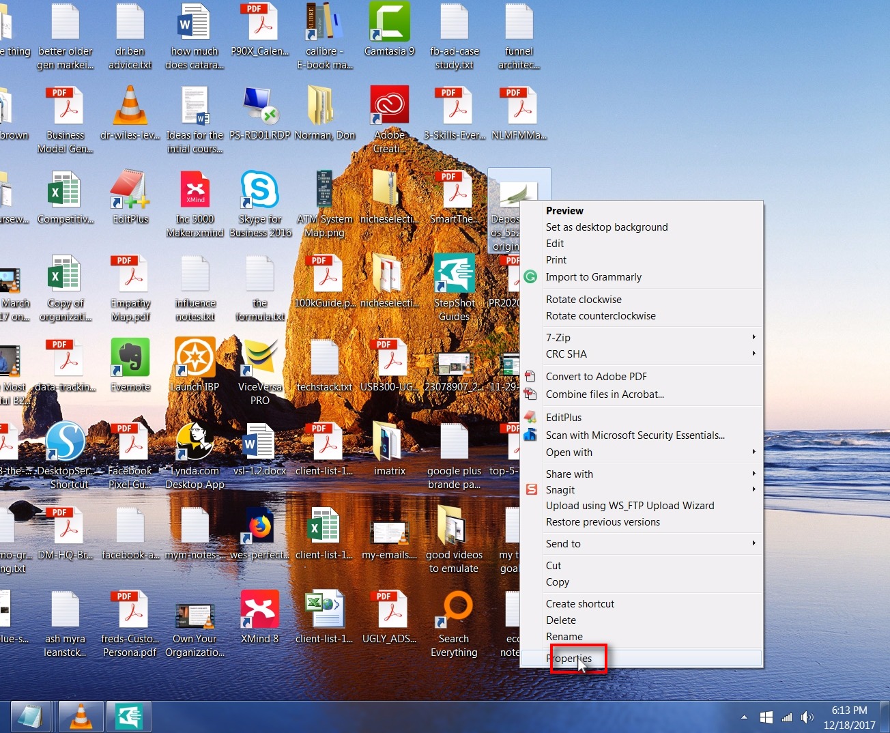The image size is (890, 733).
Task: Click Rotate clockwise in the context menu
Action: 584,299
